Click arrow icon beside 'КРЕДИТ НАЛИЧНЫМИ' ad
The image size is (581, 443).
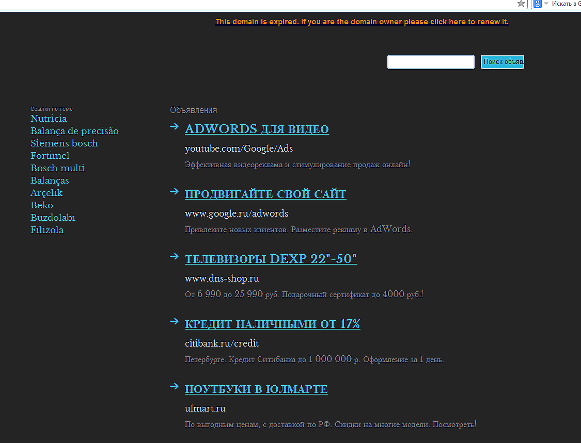[174, 322]
